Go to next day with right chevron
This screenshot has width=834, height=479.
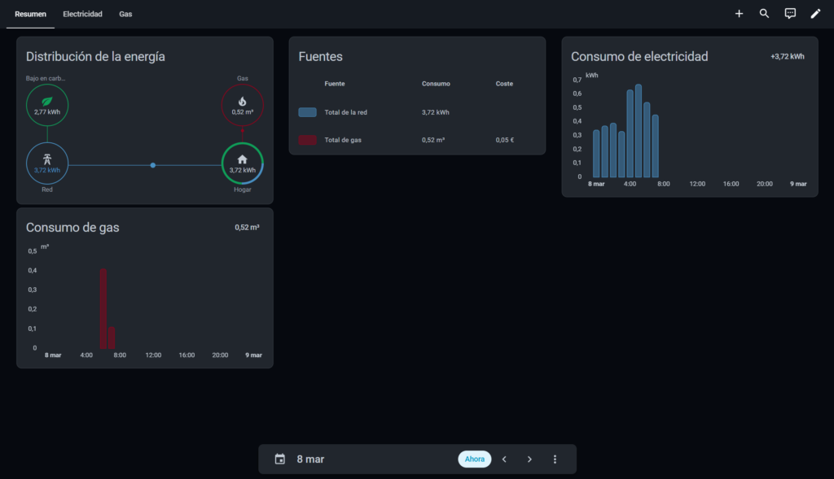pos(529,459)
